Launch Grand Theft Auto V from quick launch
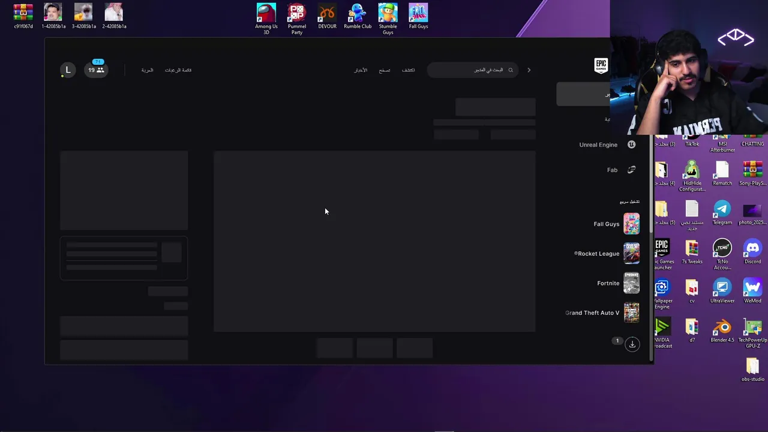The height and width of the screenshot is (432, 768). (x=602, y=313)
